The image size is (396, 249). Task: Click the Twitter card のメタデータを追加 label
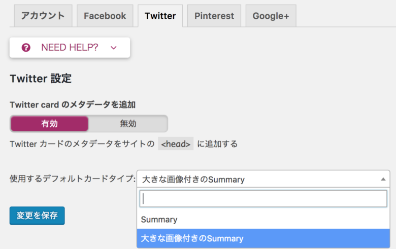click(x=73, y=104)
